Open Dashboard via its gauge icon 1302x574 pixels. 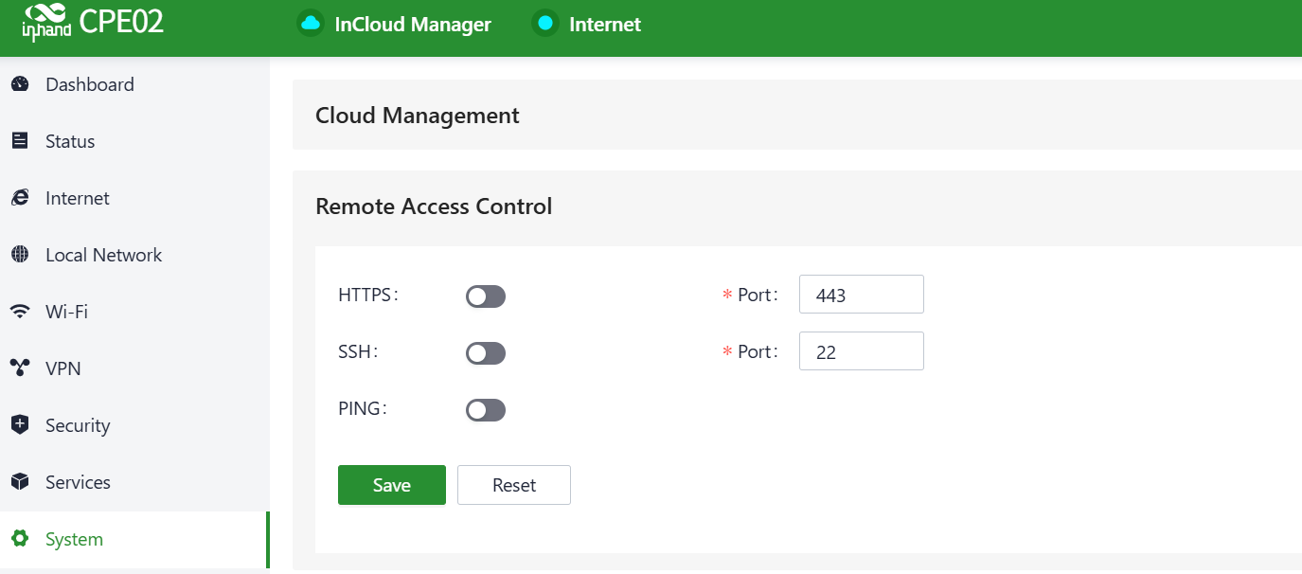pyautogui.click(x=20, y=84)
